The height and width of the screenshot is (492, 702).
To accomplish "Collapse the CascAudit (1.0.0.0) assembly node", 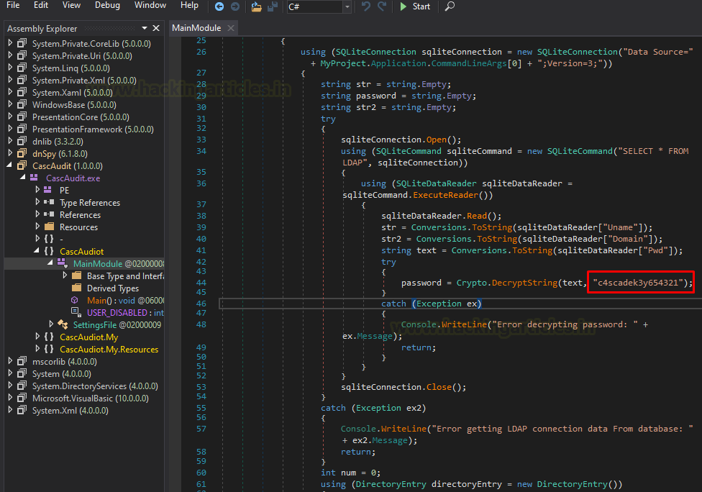I will [10, 166].
